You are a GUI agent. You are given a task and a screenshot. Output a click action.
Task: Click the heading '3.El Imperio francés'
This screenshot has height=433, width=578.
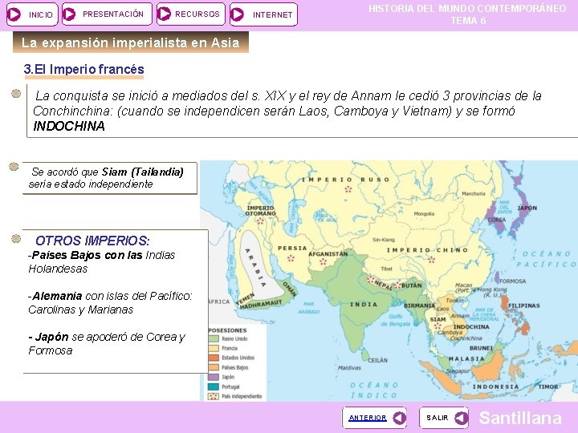tap(83, 69)
